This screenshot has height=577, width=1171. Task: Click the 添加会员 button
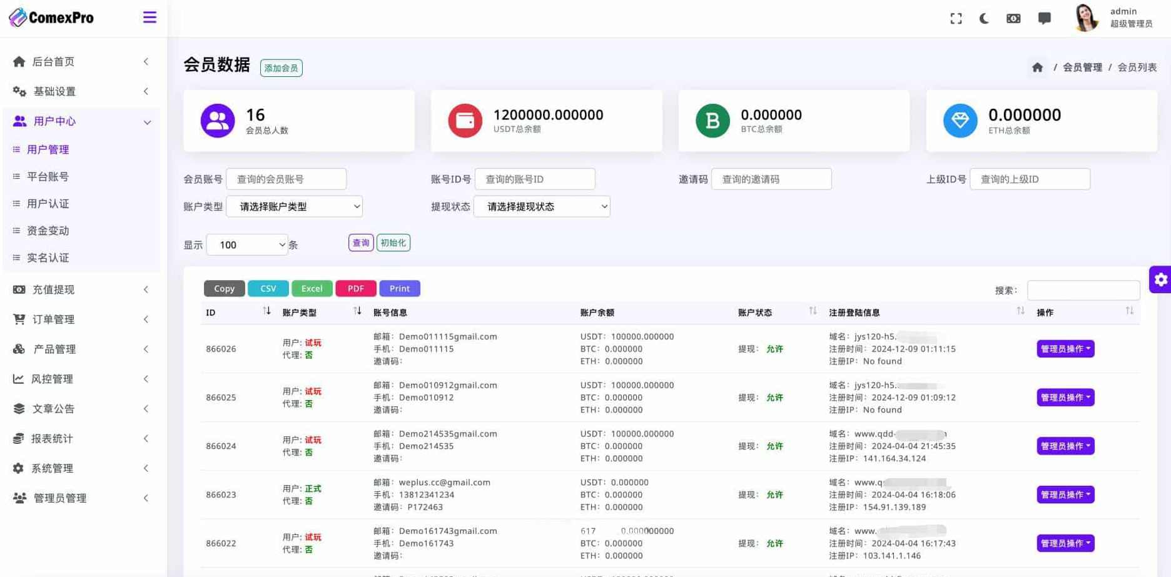[281, 68]
